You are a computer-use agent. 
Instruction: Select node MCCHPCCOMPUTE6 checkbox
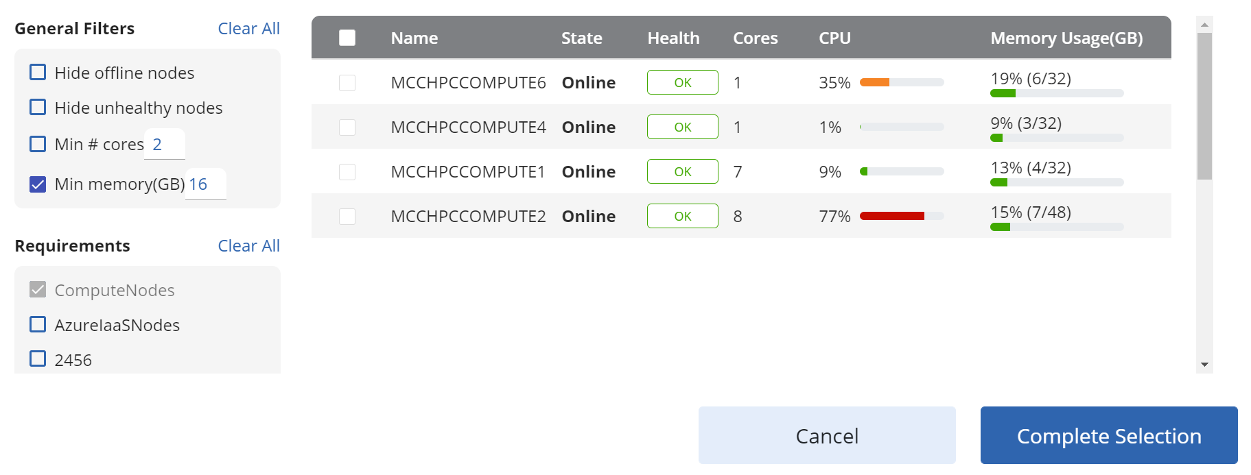(347, 83)
